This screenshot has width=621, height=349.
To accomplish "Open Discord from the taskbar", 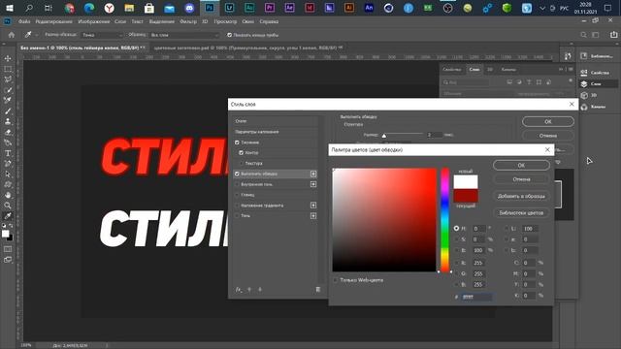I will [x=189, y=8].
